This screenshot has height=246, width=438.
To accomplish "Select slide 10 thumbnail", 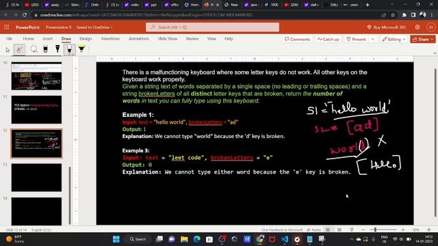I will [36, 76].
